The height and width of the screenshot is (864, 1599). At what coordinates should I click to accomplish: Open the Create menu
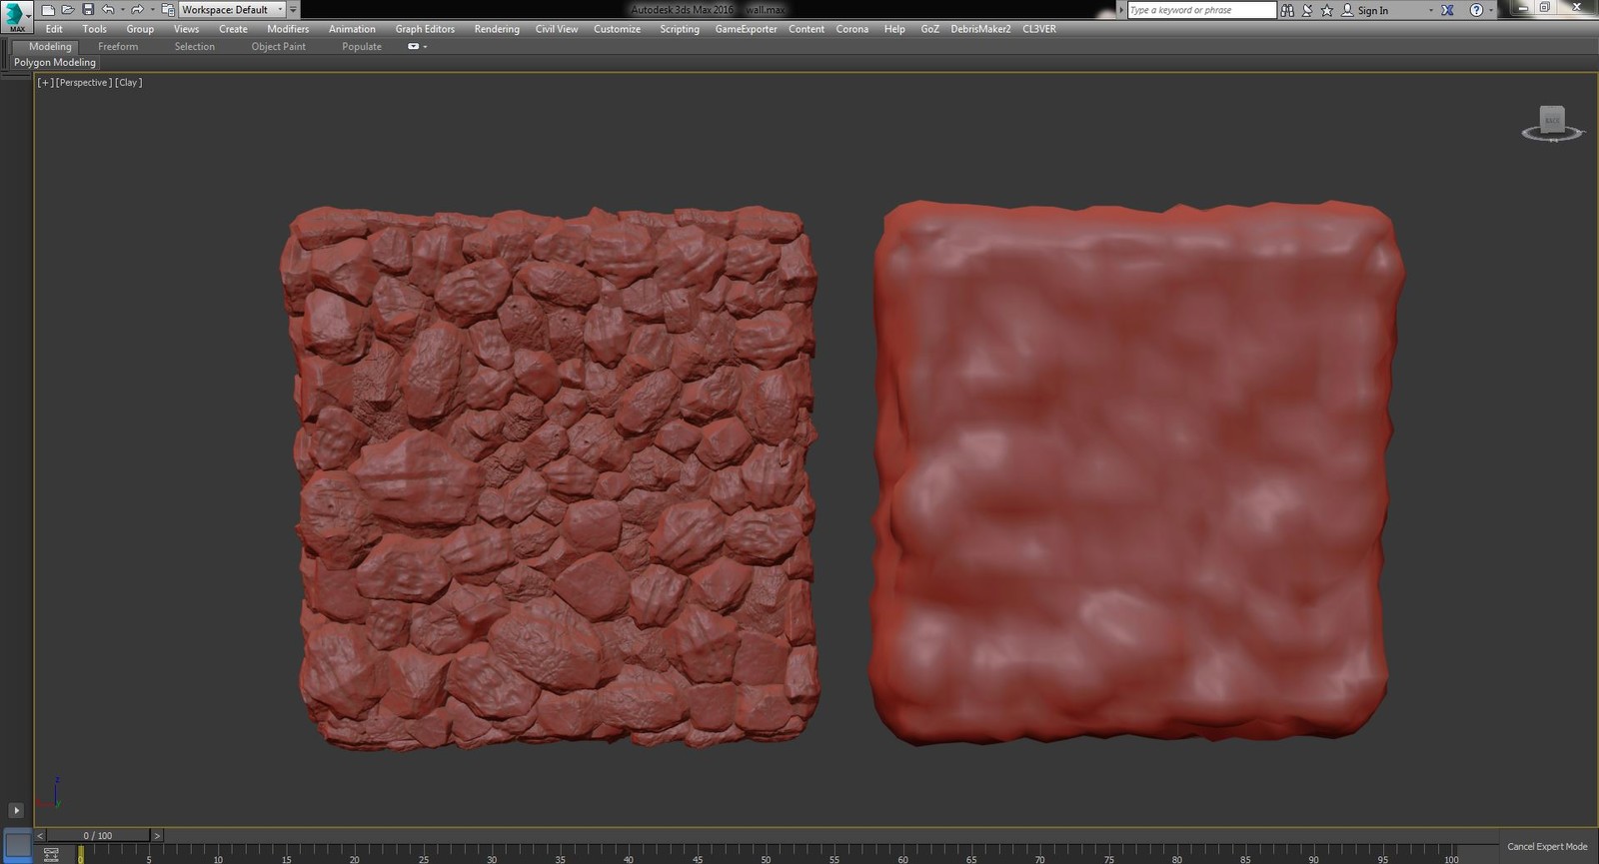click(x=233, y=29)
